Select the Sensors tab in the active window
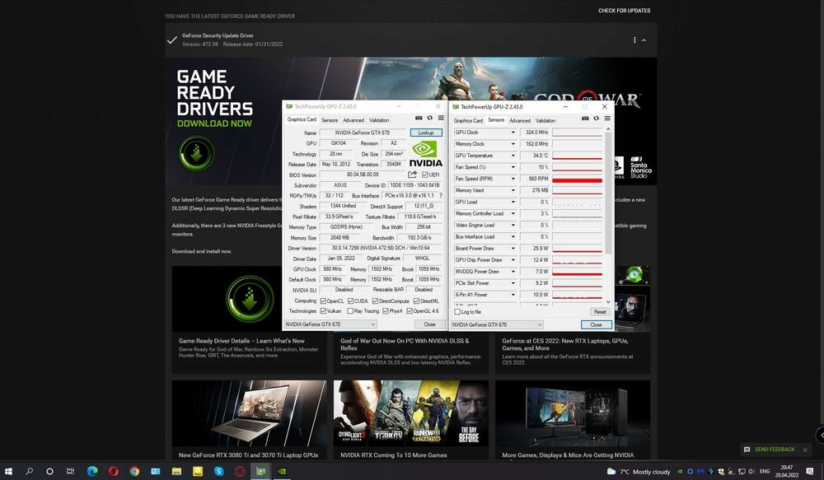This screenshot has height=480, width=824. [x=495, y=119]
